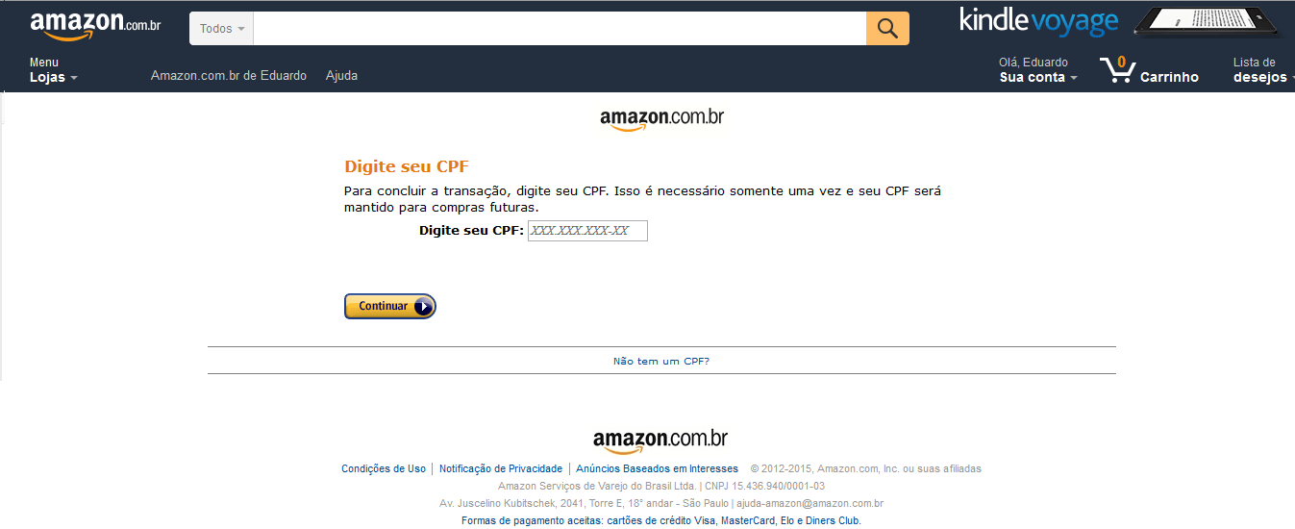
Task: Open the Lista de desejos dropdown
Action: tap(1262, 70)
